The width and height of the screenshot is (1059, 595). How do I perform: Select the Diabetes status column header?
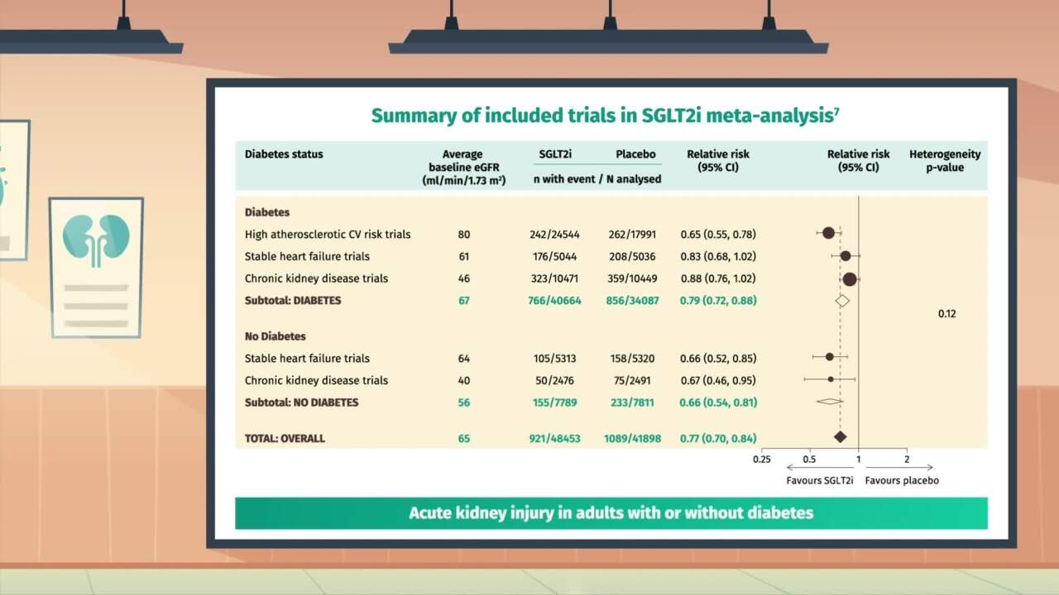tap(284, 155)
